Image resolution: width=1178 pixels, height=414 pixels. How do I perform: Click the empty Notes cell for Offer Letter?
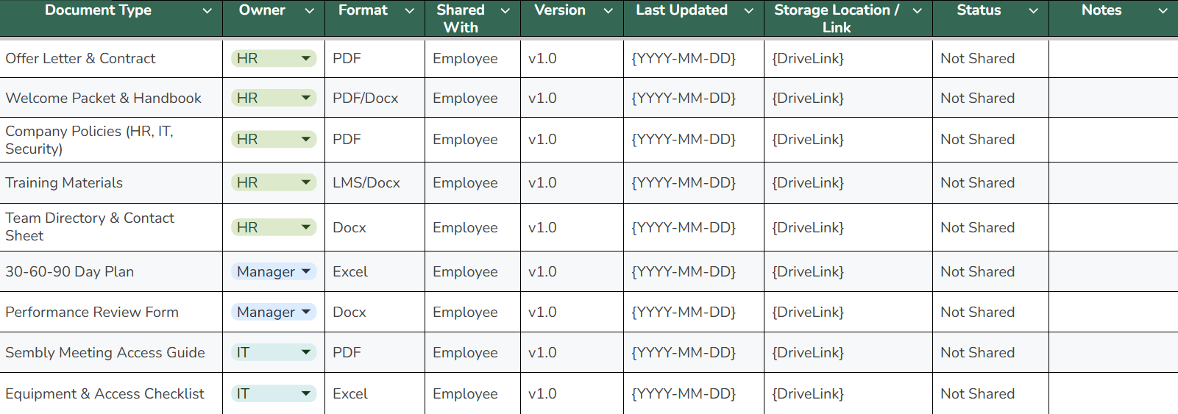(x=1113, y=59)
